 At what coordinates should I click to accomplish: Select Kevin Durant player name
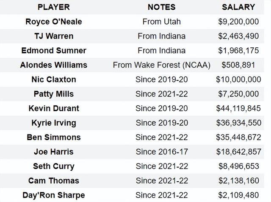tap(54, 109)
